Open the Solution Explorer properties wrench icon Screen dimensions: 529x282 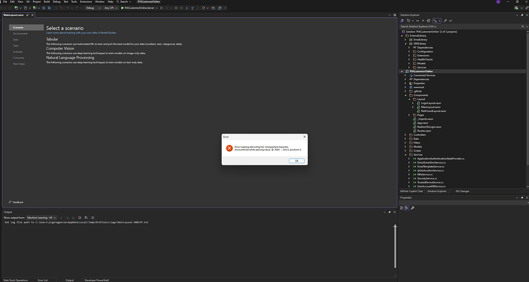tap(445, 20)
